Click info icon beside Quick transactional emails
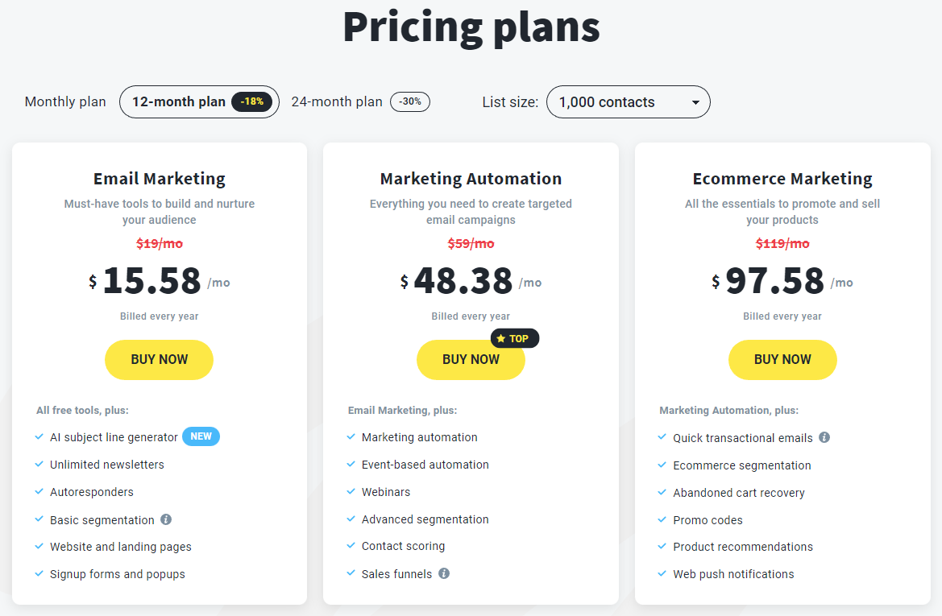The height and width of the screenshot is (616, 942). click(824, 437)
